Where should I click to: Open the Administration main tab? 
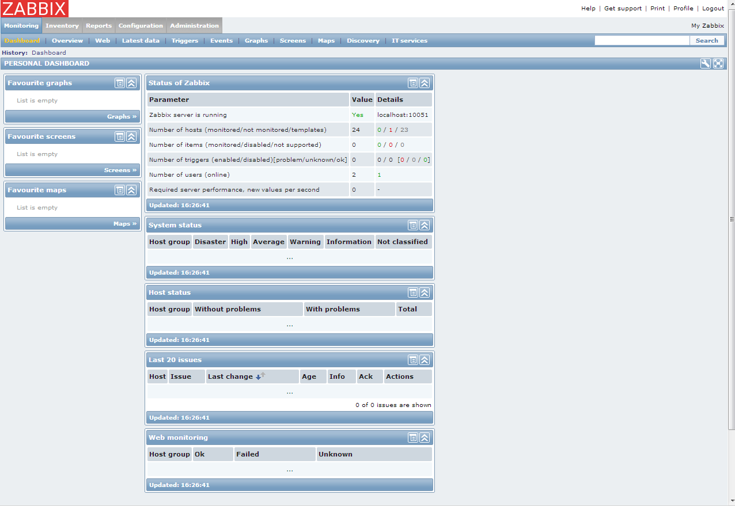195,25
